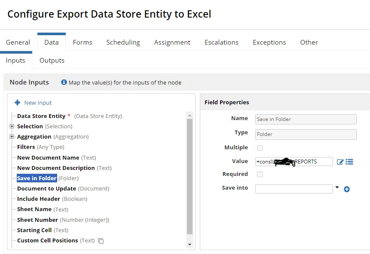Click the copy icon beside Custom Cell Positions
The image size is (370, 254).
pos(101,241)
